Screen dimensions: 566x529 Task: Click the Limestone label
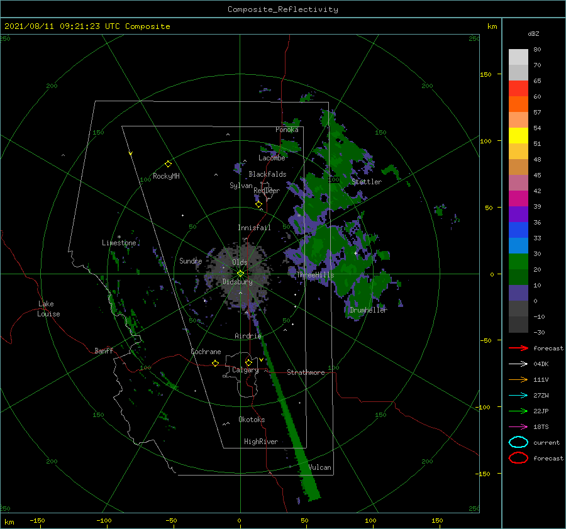click(119, 243)
